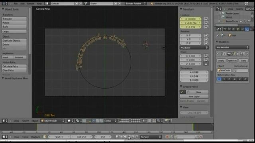255x143 pixels.
Task: Click Copy on the curve modifier
Action: [243, 60]
